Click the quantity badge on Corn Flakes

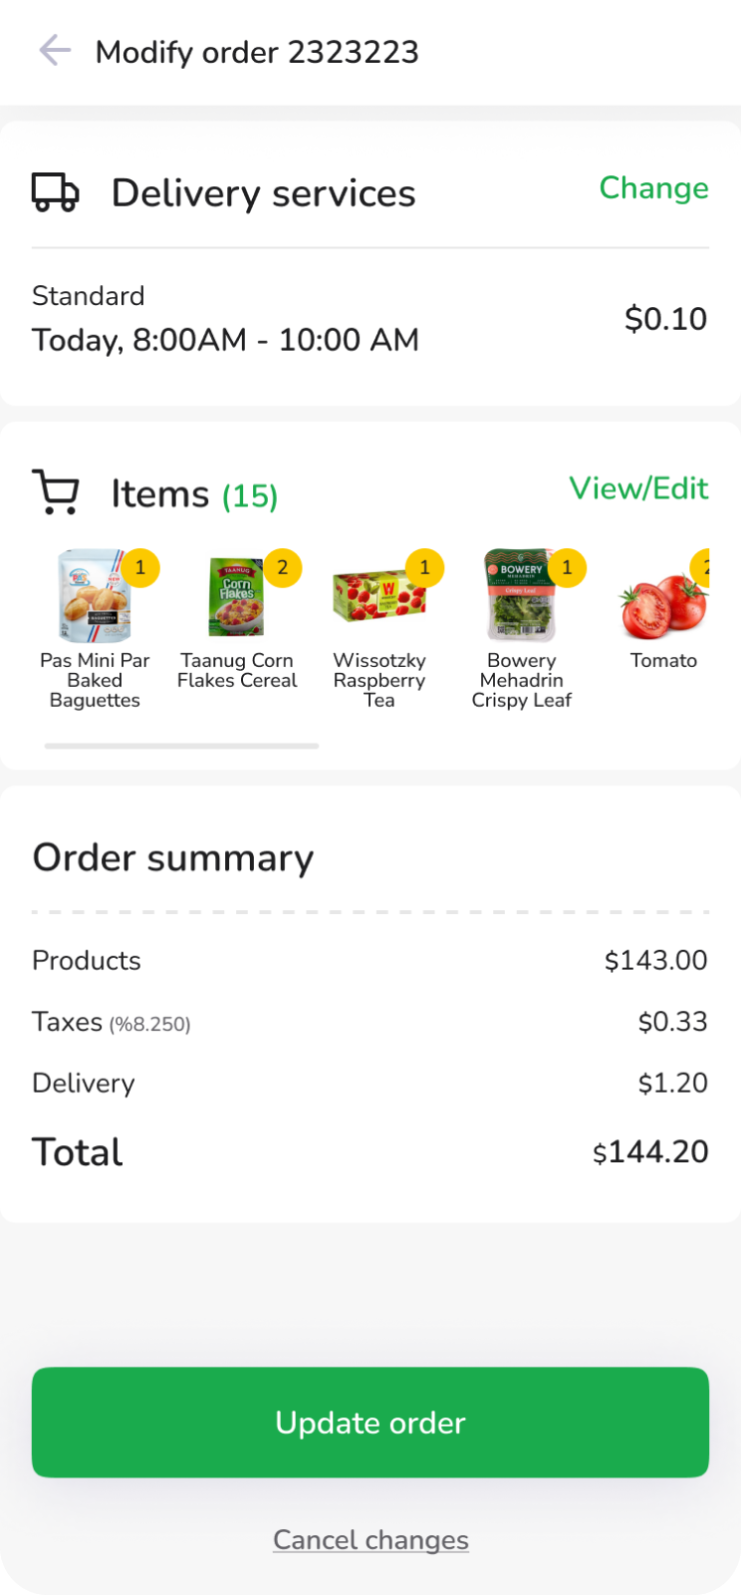[283, 568]
